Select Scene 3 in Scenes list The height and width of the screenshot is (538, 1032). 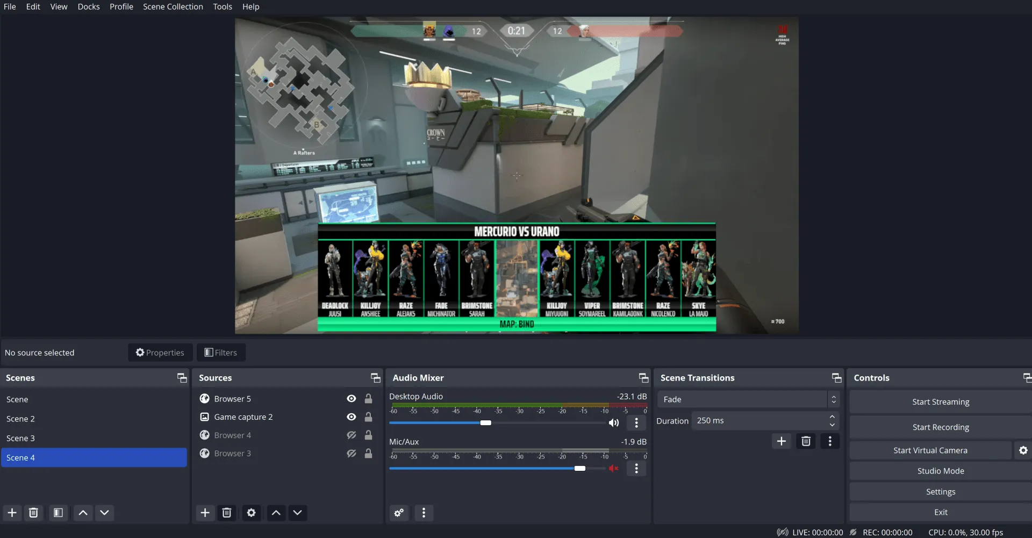pyautogui.click(x=94, y=438)
